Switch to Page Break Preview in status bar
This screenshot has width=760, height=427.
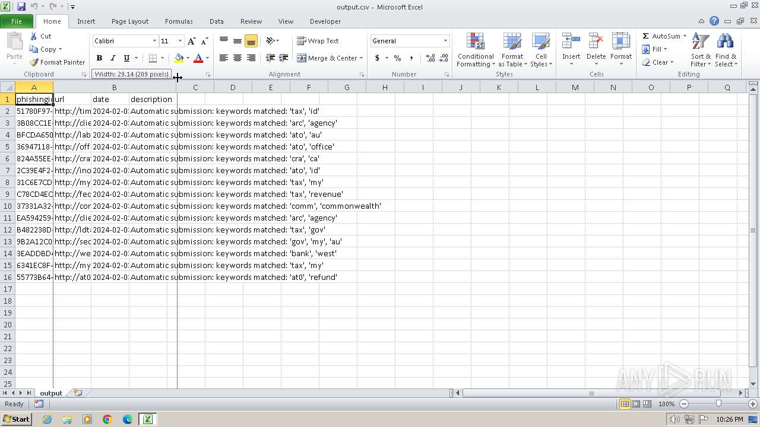[x=647, y=404]
